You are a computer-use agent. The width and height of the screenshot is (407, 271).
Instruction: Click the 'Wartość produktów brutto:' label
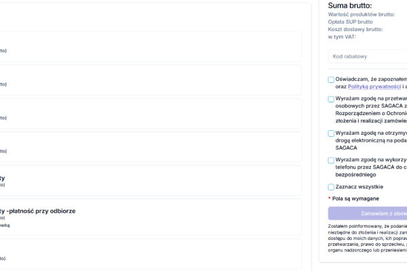[361, 14]
